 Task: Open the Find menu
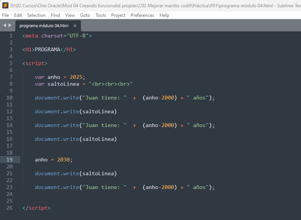point(55,15)
